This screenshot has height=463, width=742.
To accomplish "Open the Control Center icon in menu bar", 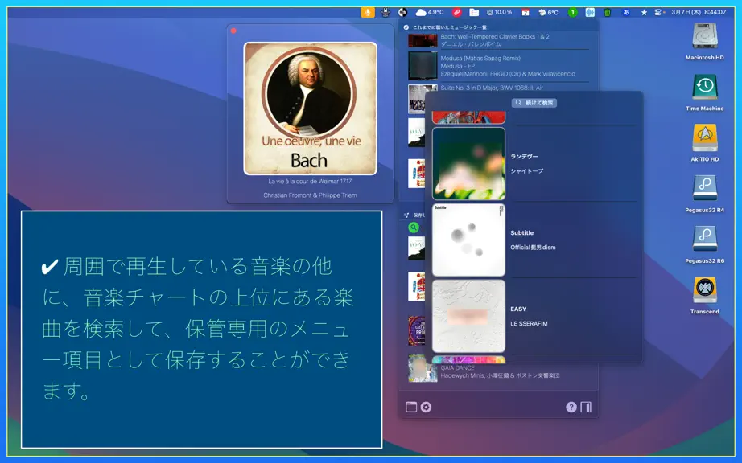I will (x=659, y=12).
